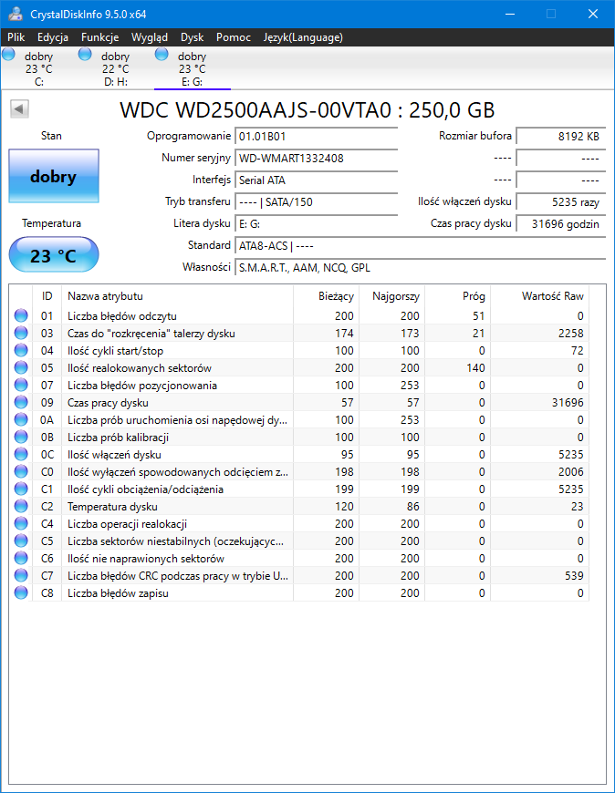The image size is (615, 793).
Task: Open the Funkcje menu
Action: [x=99, y=37]
